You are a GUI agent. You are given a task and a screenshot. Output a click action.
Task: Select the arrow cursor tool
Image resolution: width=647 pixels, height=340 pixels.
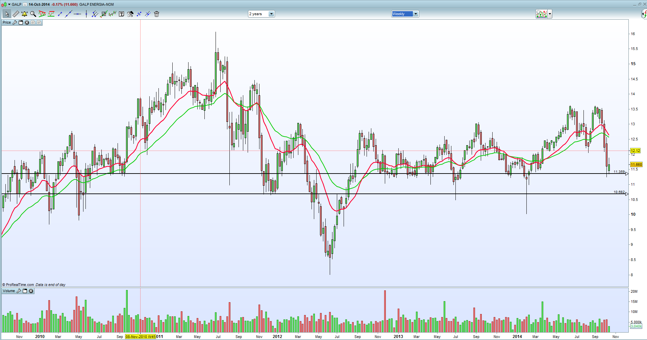(x=7, y=14)
